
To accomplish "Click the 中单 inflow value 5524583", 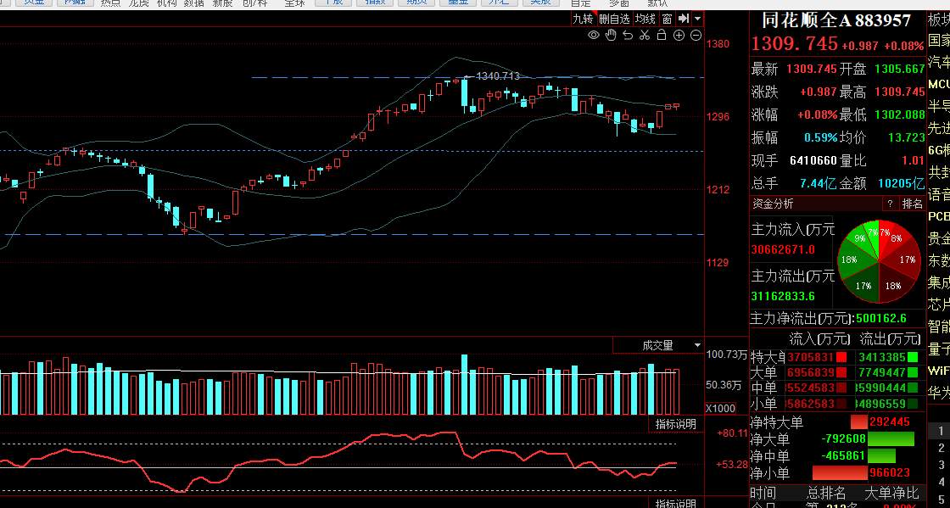I will tap(810, 388).
